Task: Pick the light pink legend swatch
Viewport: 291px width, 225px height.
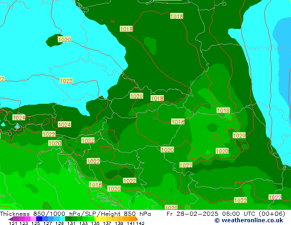Action: pos(33,219)
